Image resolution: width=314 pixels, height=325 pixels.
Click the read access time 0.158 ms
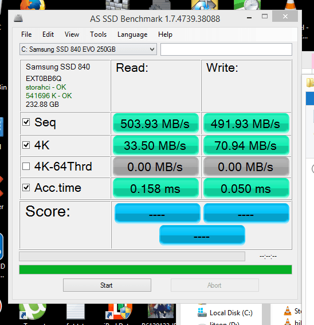click(156, 188)
